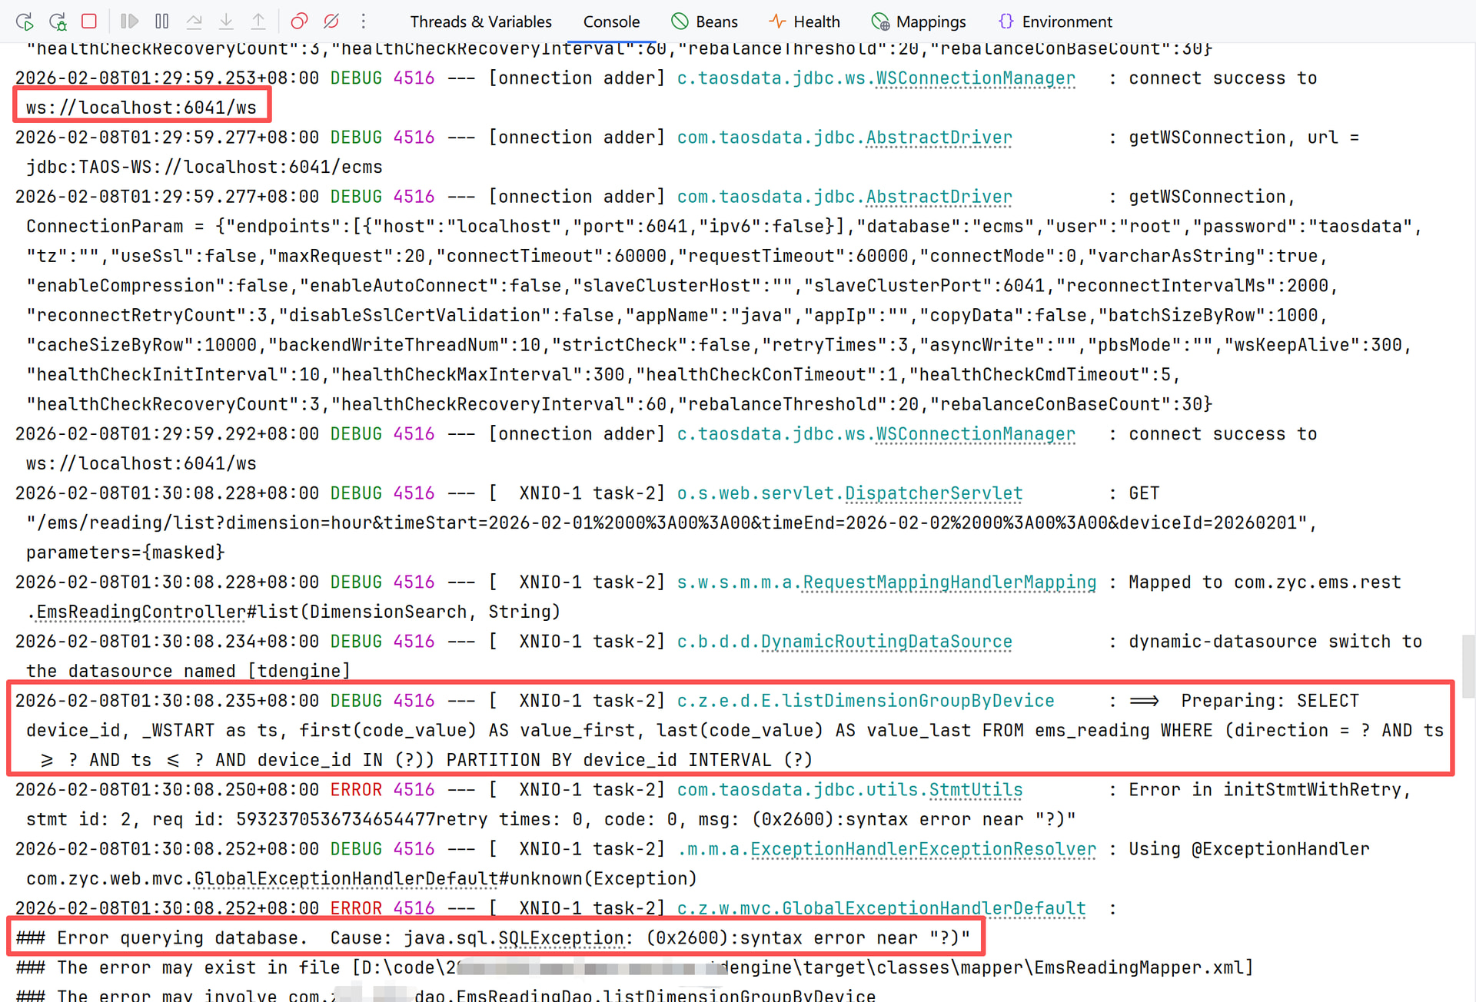Click the DispatcherServlet class link
Viewport: 1476px width, 1002px height.
click(933, 493)
